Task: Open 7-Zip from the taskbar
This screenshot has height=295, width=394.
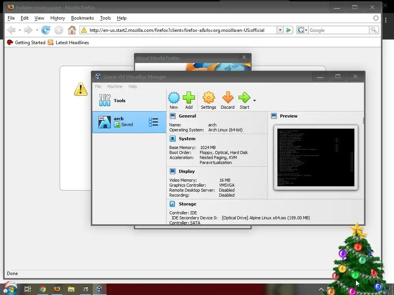Action: click(x=85, y=289)
